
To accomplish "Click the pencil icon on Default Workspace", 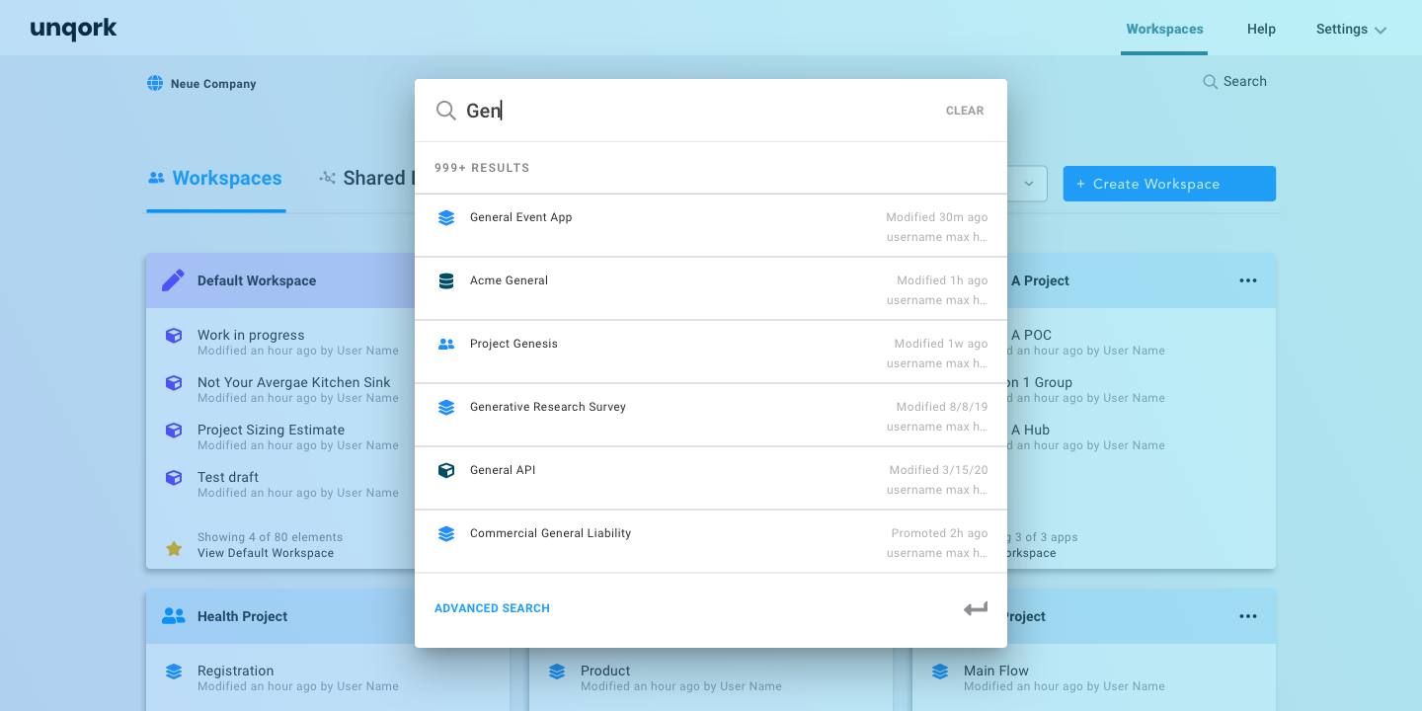I will (173, 279).
